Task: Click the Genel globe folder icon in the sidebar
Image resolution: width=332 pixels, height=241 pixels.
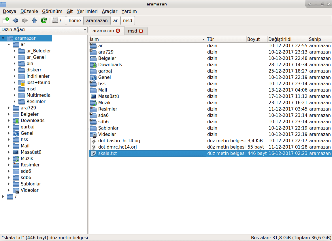Action: click(x=16, y=133)
